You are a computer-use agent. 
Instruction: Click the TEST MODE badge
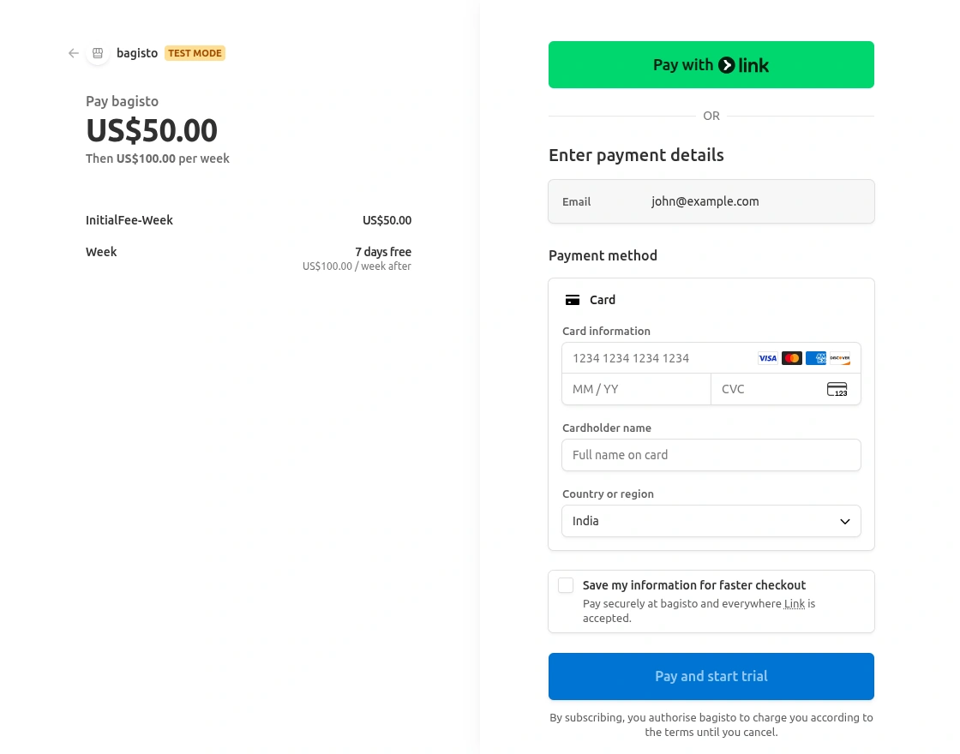195,53
